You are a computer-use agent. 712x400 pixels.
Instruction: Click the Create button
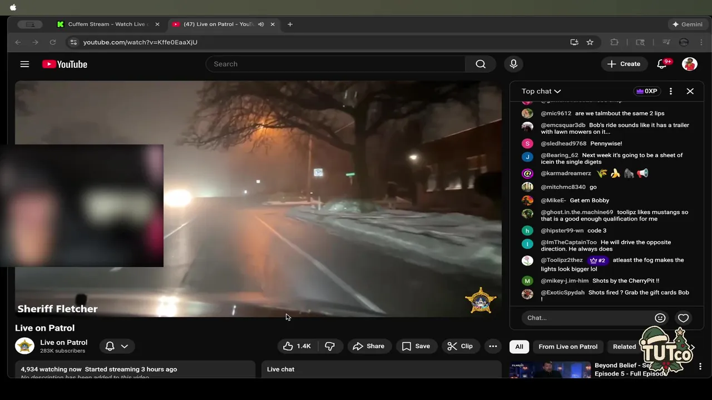pyautogui.click(x=624, y=64)
